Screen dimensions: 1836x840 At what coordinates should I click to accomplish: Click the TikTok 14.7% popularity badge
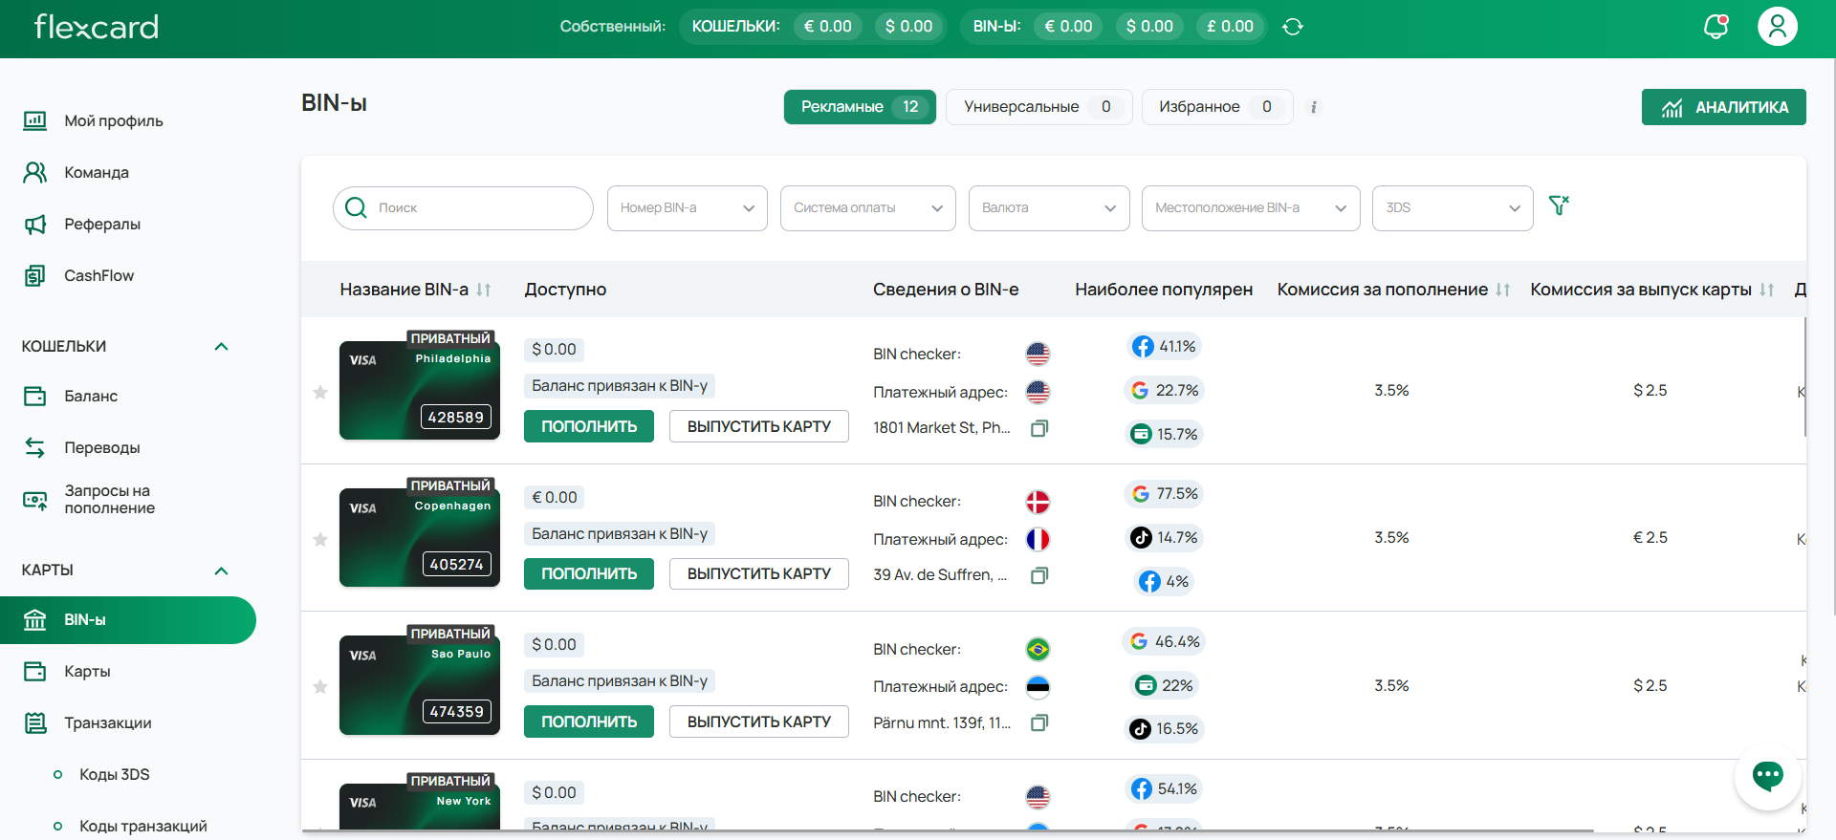pos(1164,537)
